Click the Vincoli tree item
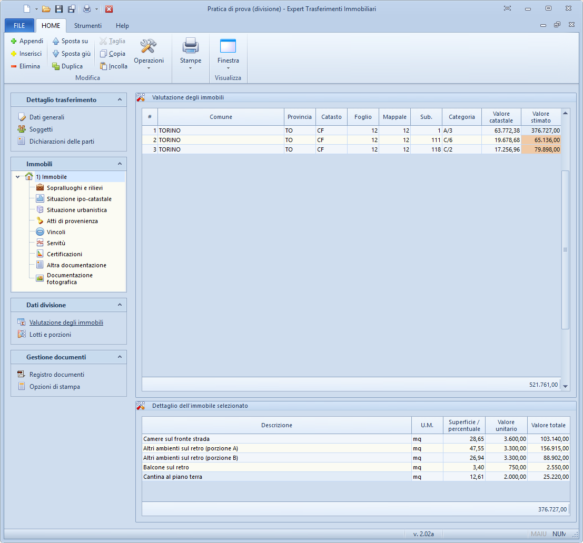 point(56,232)
